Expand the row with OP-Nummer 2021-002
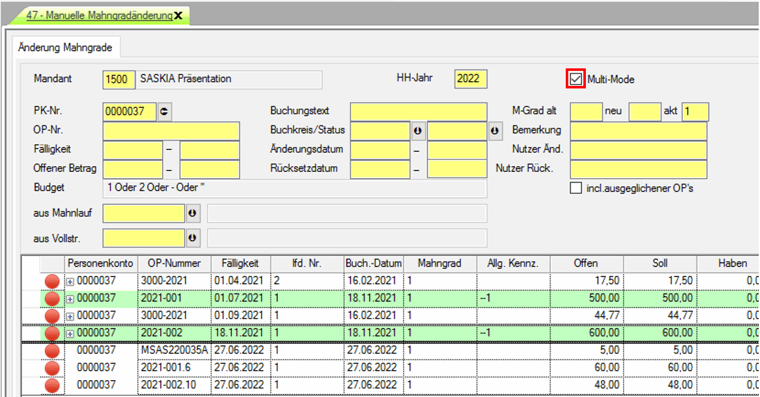 click(70, 333)
